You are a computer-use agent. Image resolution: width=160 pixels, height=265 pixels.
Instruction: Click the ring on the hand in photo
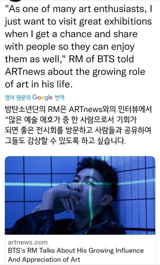tap(70, 187)
